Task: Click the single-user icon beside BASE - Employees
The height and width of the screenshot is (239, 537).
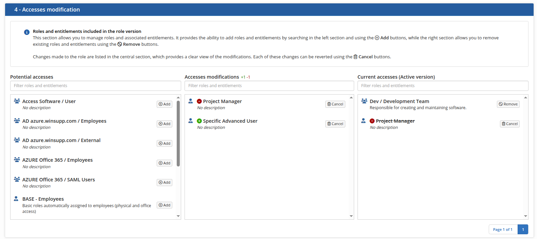Action: tap(16, 199)
